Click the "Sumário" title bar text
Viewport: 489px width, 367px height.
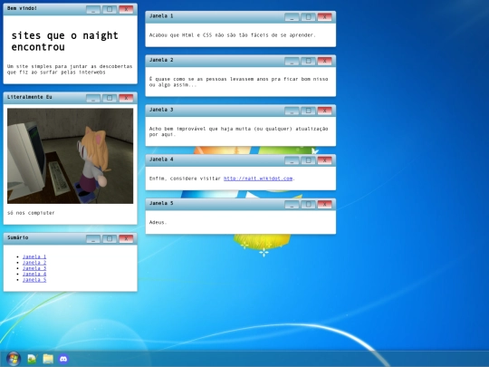pos(18,237)
